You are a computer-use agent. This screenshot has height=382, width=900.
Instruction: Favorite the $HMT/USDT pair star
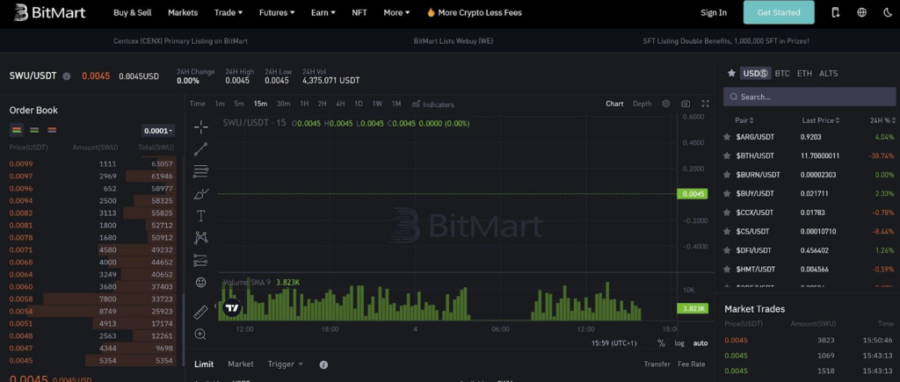tap(727, 269)
